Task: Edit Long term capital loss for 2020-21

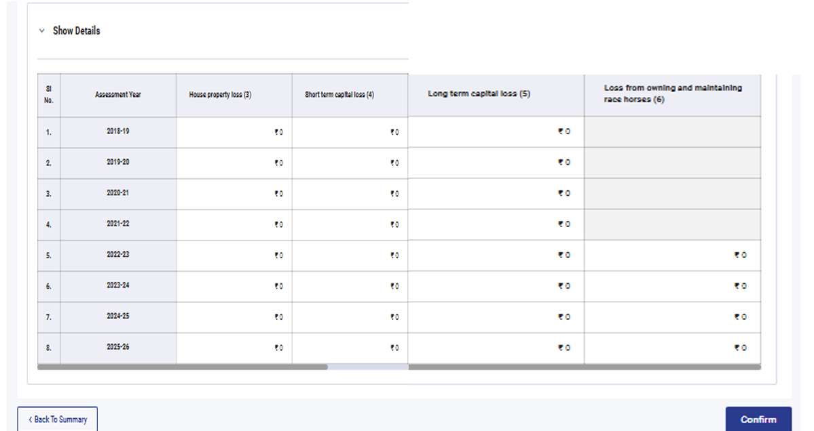Action: pos(496,193)
